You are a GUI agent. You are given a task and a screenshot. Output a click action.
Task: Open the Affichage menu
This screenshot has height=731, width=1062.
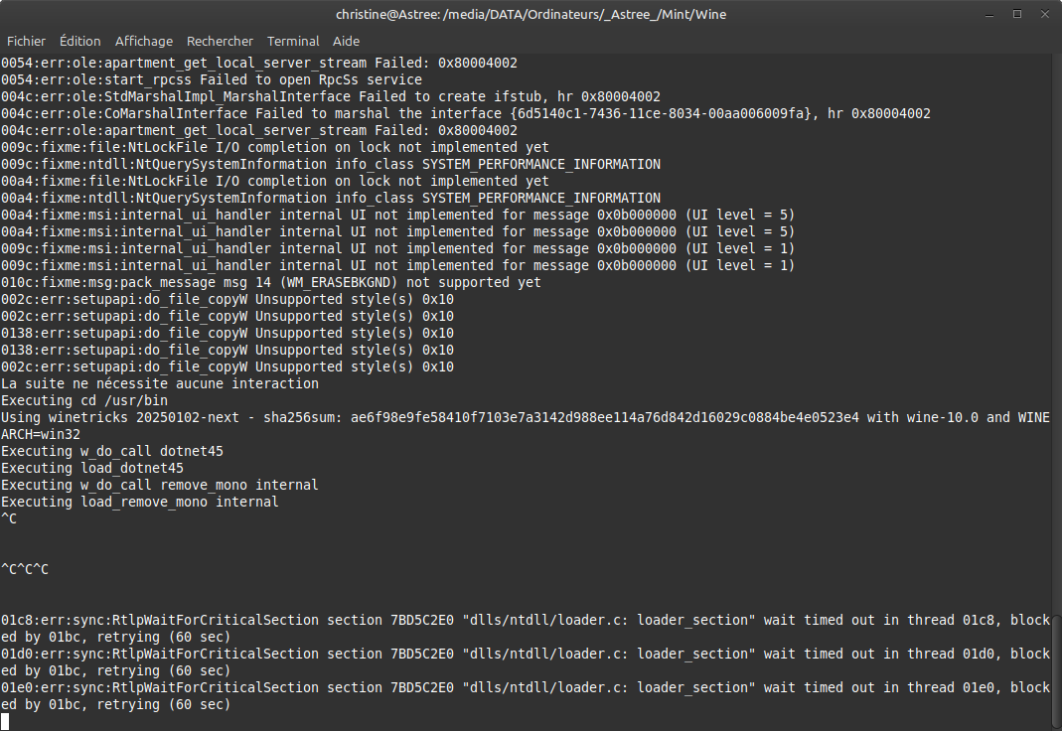click(143, 41)
